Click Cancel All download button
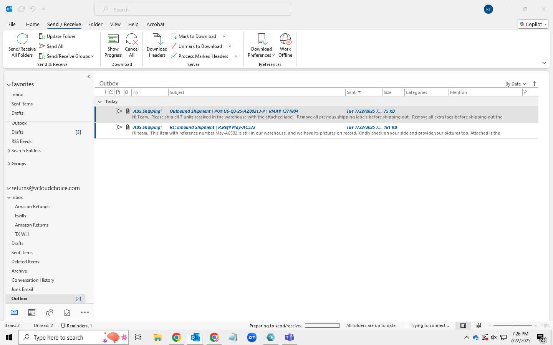The width and height of the screenshot is (553, 345). point(132,46)
